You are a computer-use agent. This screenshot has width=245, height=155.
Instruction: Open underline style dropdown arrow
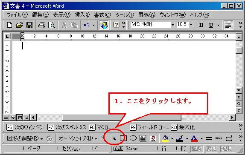[218, 25]
